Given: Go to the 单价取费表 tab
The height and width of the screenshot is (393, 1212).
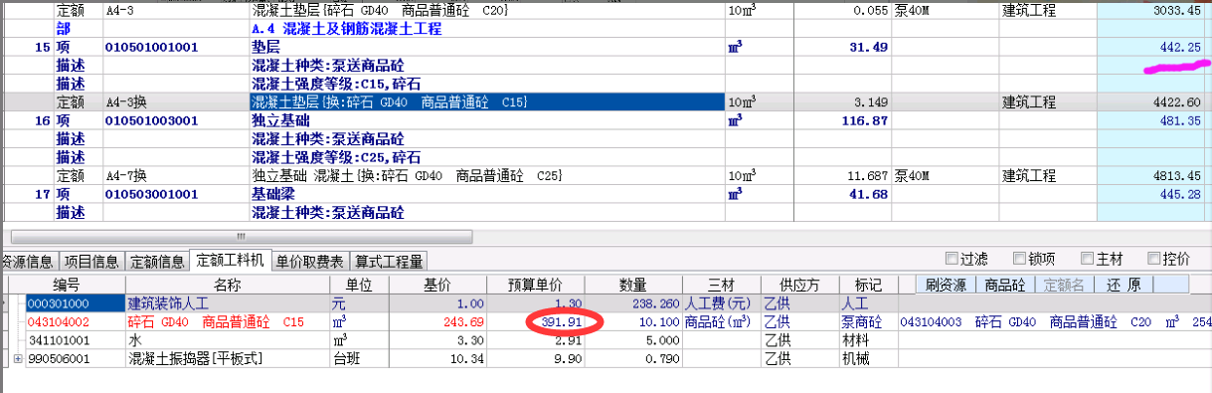Looking at the screenshot, I should click(x=309, y=261).
